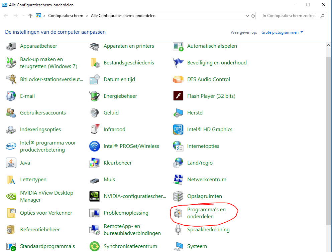
Task: Expand chevron before Configuratiescherm breadcrumb
Action: [x=44, y=16]
